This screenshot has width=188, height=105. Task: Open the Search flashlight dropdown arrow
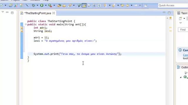tap(74, 5)
